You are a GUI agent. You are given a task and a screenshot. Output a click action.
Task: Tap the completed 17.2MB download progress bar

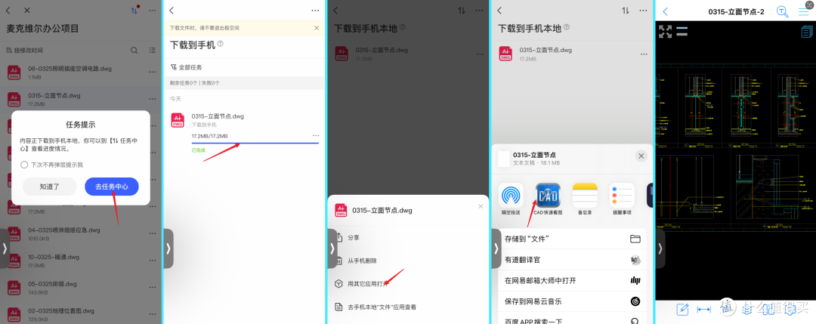pyautogui.click(x=255, y=143)
